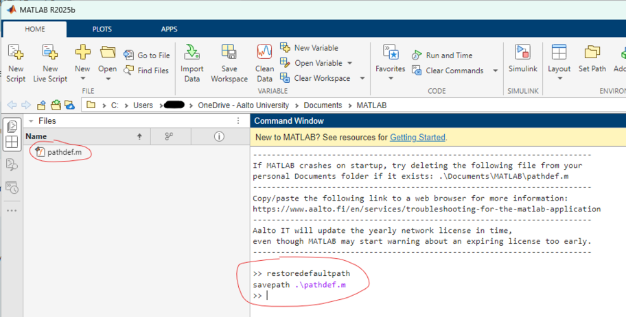Create a New Script
The image size is (626, 317).
[x=16, y=63]
